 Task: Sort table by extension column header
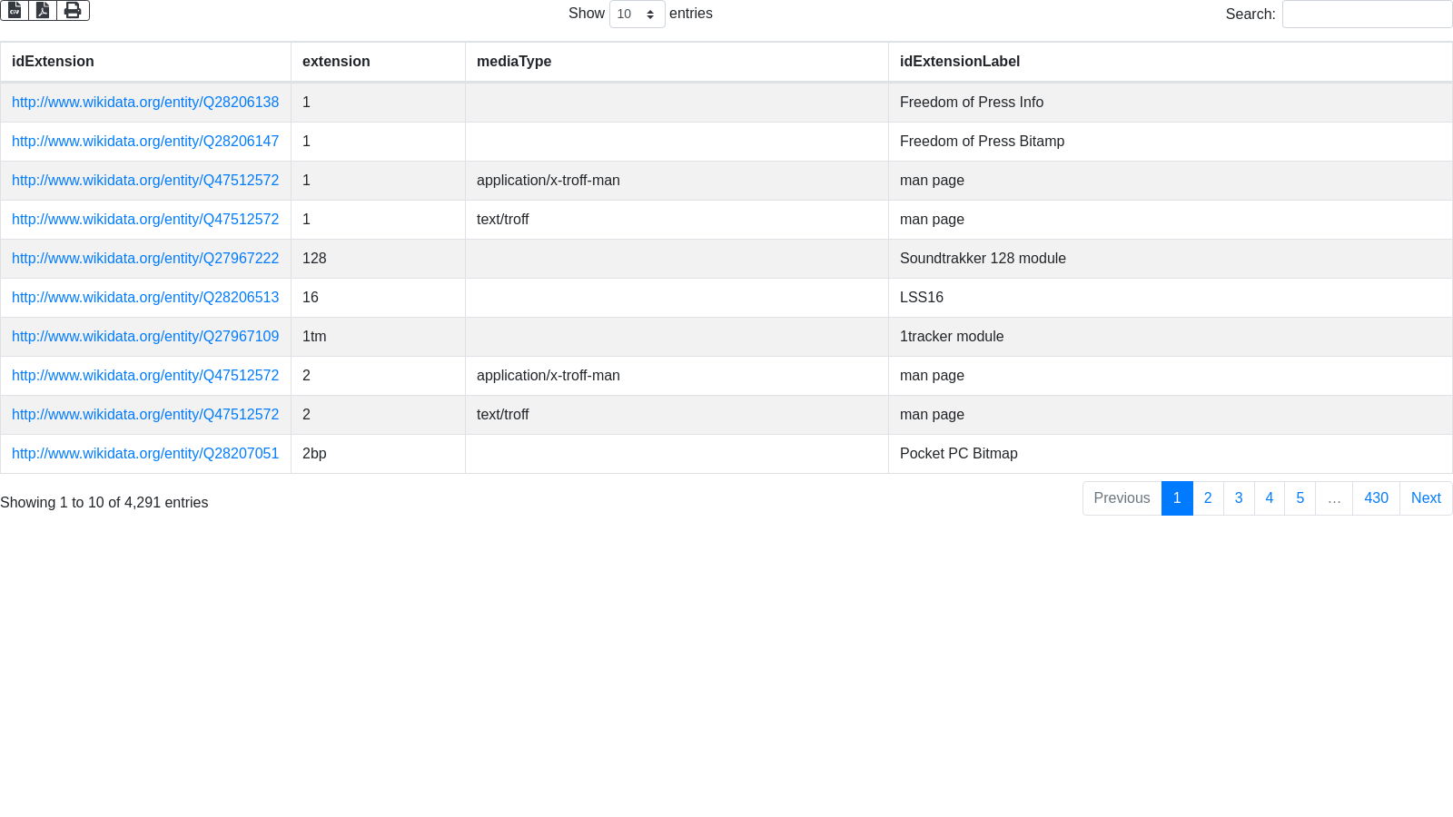(x=336, y=62)
